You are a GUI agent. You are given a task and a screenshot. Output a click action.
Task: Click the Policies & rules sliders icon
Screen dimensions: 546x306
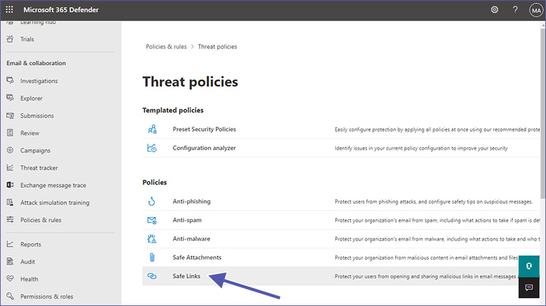tap(10, 219)
